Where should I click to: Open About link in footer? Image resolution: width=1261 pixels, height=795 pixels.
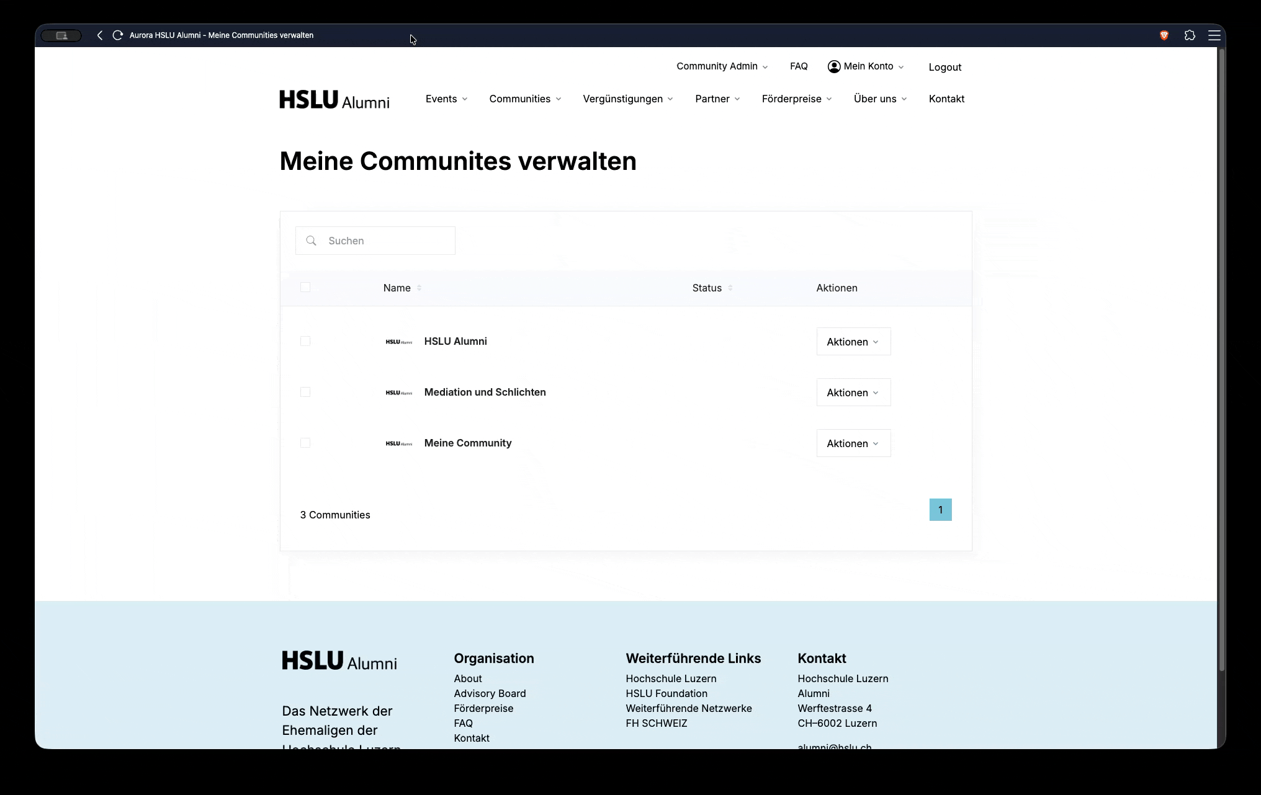coord(468,678)
